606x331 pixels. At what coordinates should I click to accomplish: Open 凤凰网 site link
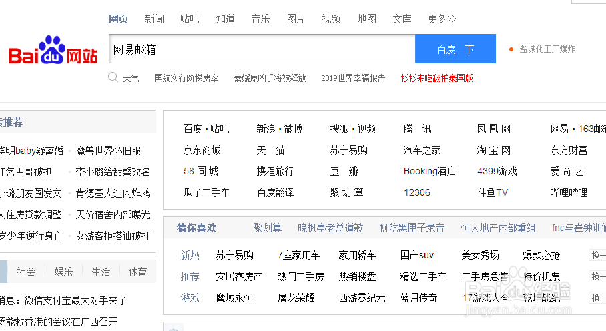[x=493, y=129]
